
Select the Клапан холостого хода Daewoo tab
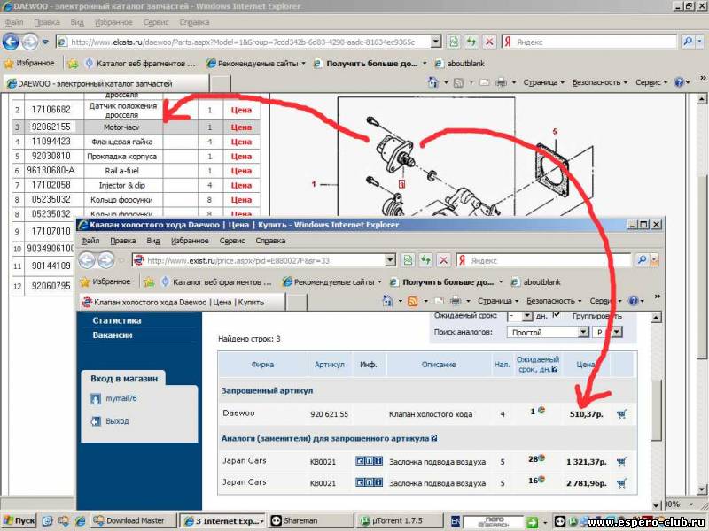pyautogui.click(x=183, y=302)
